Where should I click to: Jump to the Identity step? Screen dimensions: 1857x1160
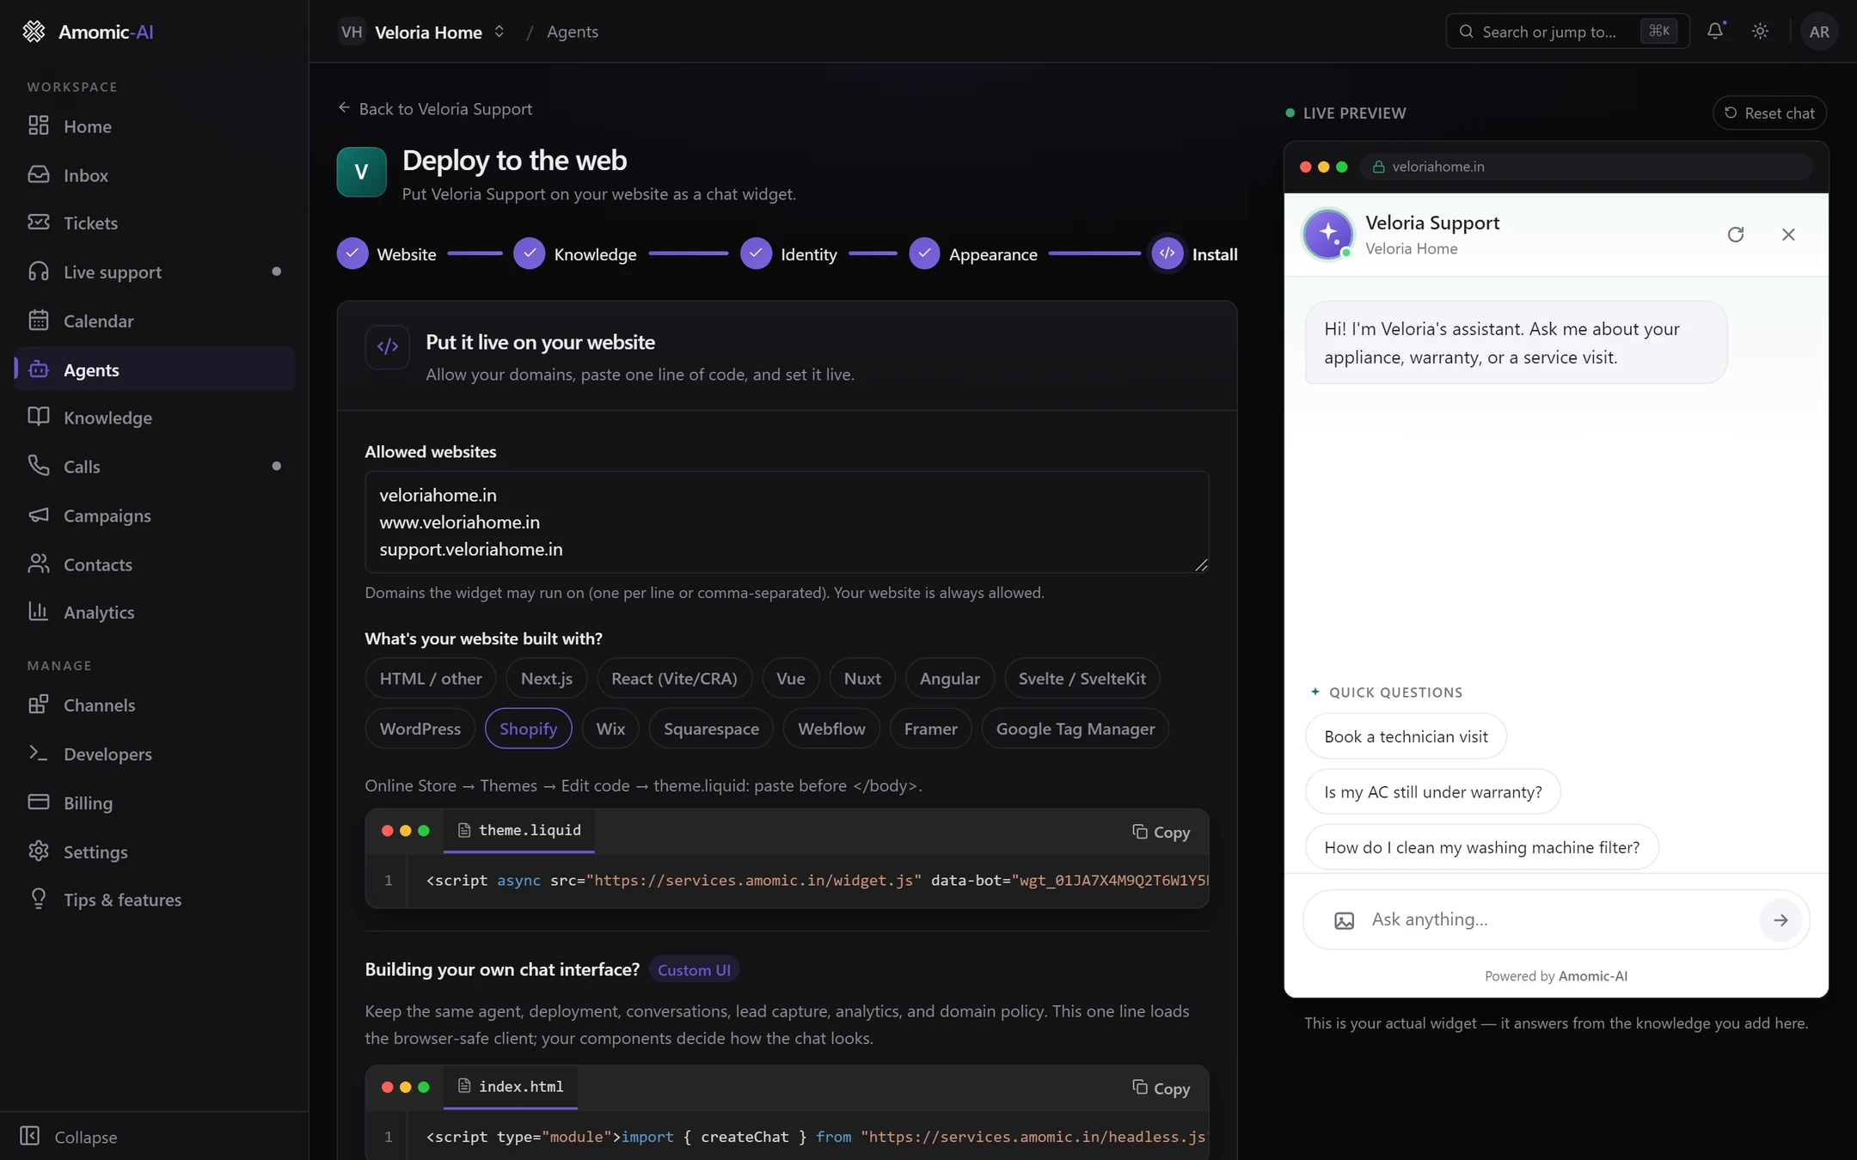(x=788, y=254)
